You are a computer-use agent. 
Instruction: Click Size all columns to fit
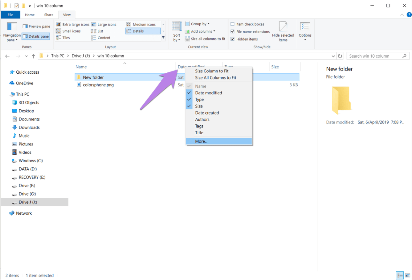tap(205, 39)
